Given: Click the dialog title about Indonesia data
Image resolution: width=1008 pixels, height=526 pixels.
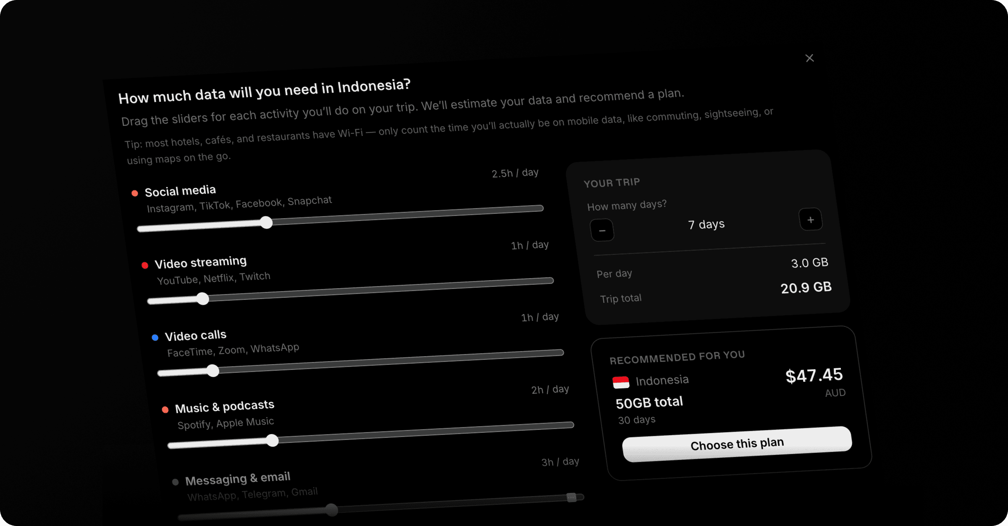Looking at the screenshot, I should [x=264, y=91].
